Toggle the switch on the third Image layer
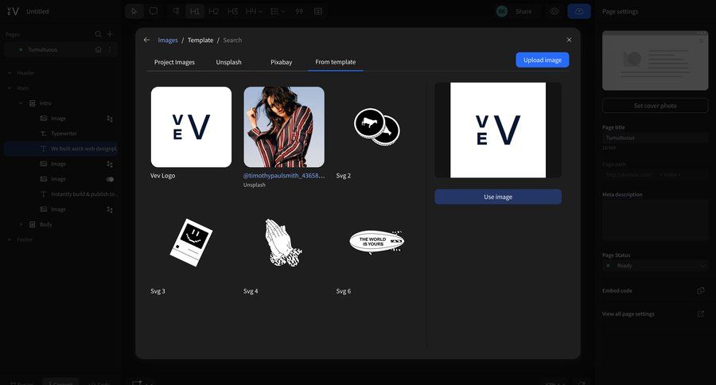The height and width of the screenshot is (385, 716). click(110, 179)
